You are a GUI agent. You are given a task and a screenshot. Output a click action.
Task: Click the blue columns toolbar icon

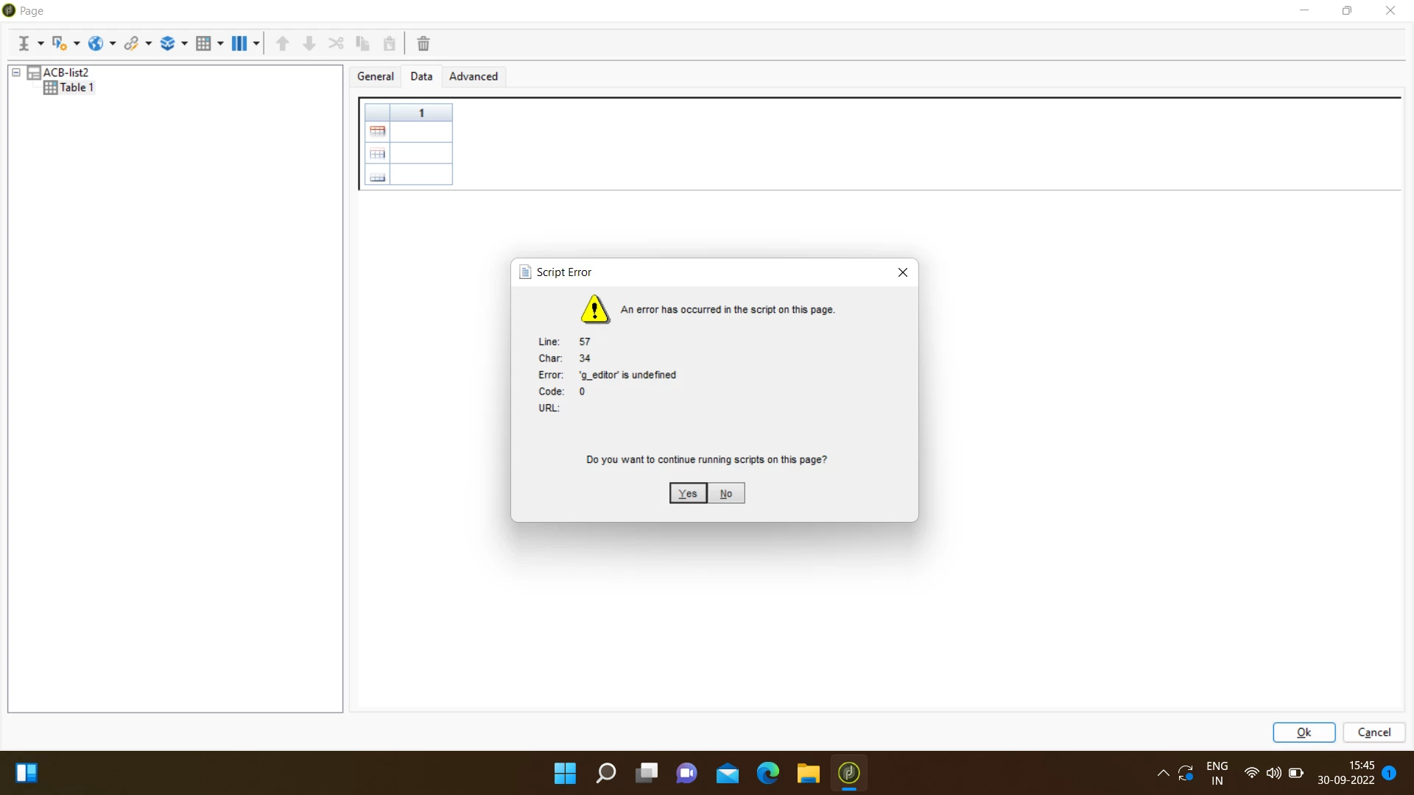239,43
